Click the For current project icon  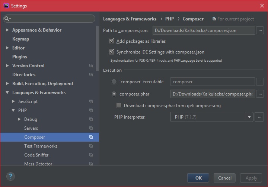tap(214, 19)
